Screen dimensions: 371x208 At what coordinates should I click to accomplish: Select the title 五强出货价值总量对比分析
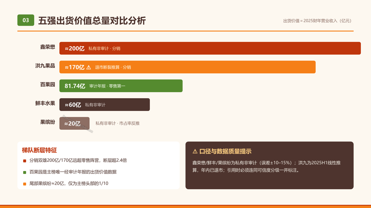coord(92,21)
